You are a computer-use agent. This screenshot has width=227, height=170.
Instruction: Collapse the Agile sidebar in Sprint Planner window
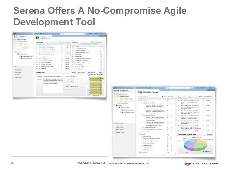coord(32,34)
